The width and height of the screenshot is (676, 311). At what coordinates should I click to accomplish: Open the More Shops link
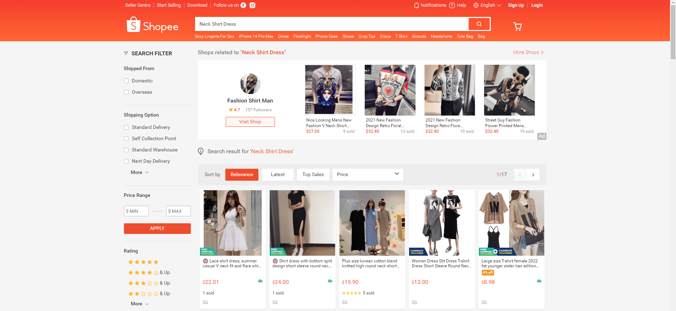[x=528, y=52]
